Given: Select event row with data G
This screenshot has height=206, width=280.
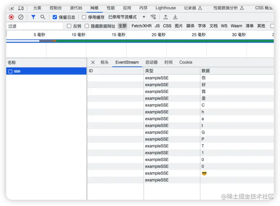Looking at the screenshot, I should pos(181,132).
